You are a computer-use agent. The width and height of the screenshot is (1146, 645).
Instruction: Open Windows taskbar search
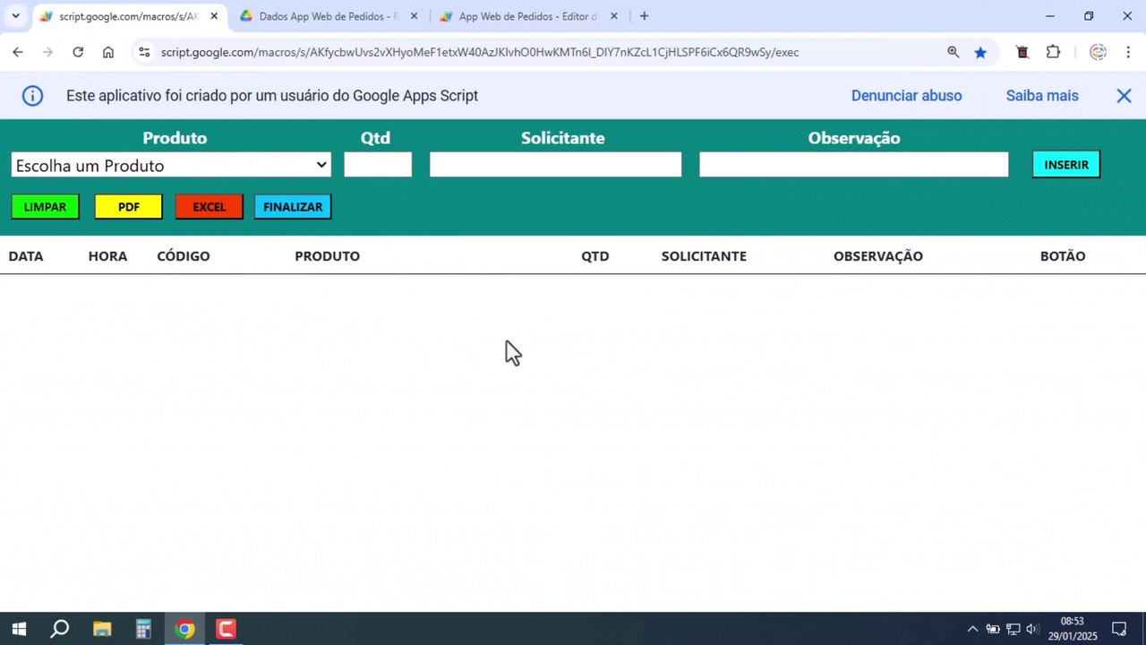[x=60, y=629]
